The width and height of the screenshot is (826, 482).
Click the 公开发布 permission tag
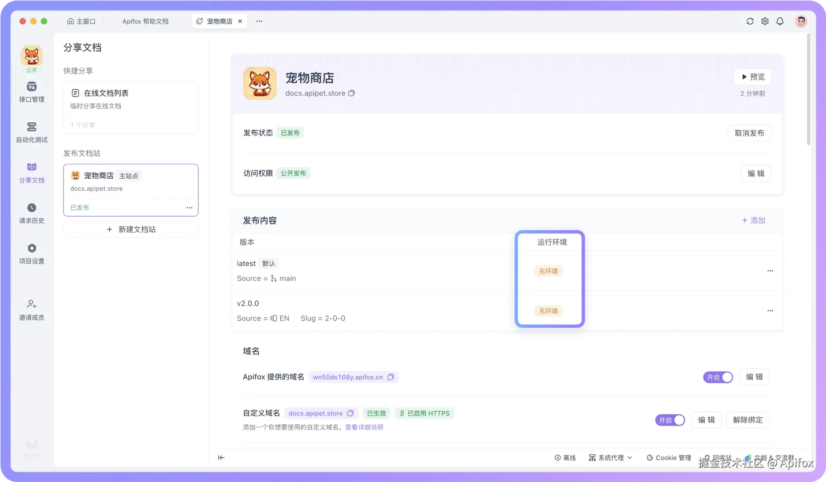tap(293, 173)
